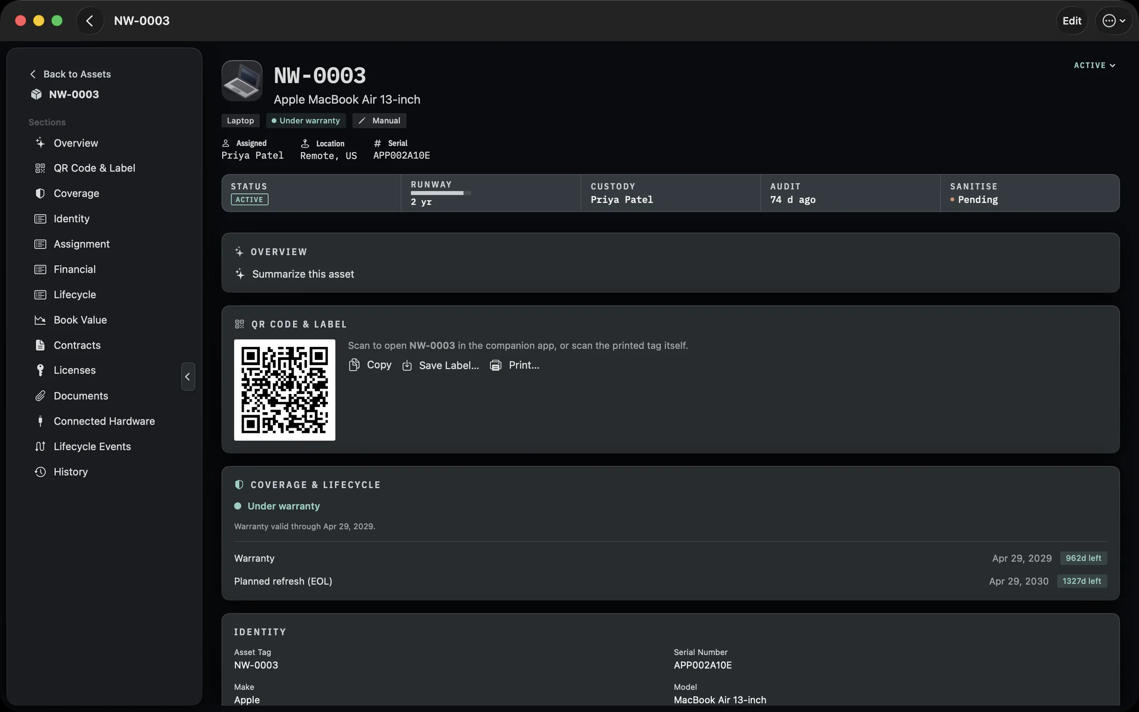The height and width of the screenshot is (712, 1139).
Task: Click the QR Code & Label heading icon
Action: tap(239, 324)
